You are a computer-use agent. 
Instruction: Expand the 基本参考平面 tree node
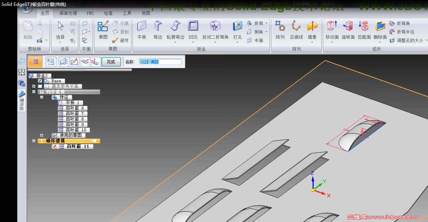[x=34, y=86]
